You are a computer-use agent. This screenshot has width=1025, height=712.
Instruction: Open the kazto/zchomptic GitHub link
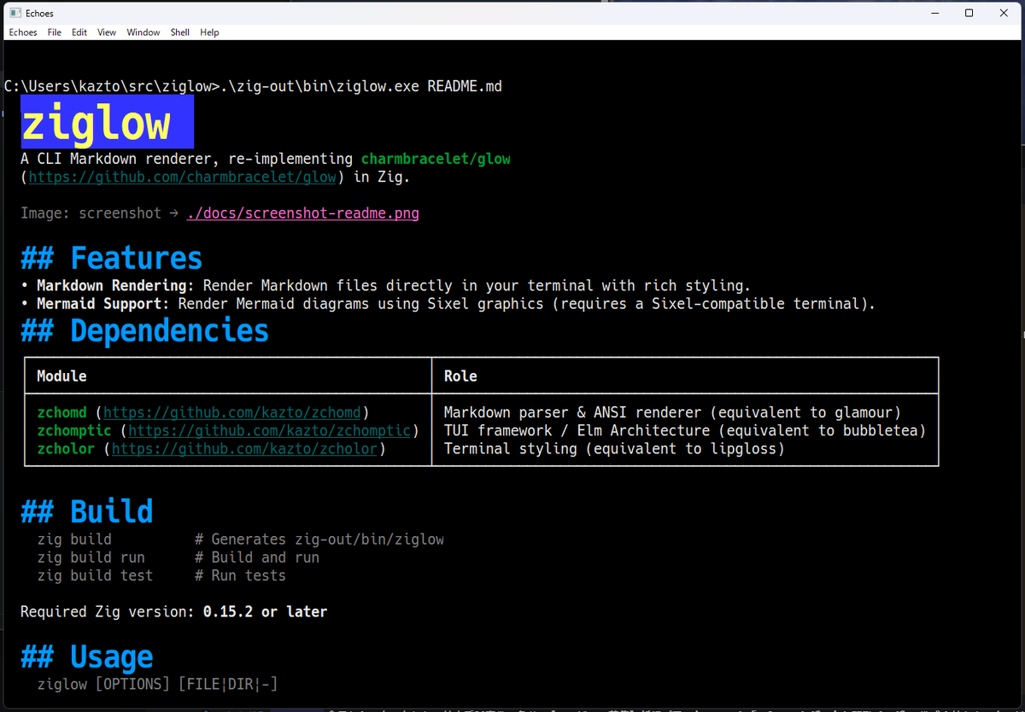coord(270,430)
